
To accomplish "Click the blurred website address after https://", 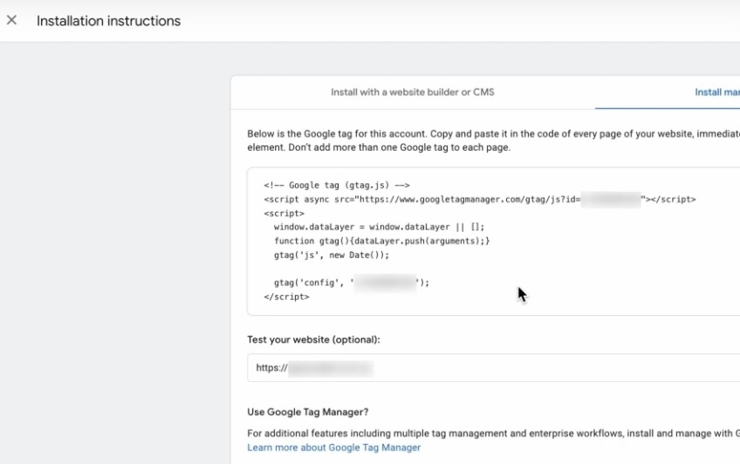I will tap(331, 368).
